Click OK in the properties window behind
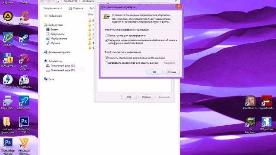This screenshot has width=276, height=155. pos(129,97)
